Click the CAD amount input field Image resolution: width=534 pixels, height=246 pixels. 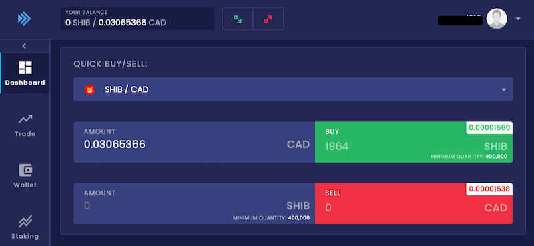click(x=194, y=142)
